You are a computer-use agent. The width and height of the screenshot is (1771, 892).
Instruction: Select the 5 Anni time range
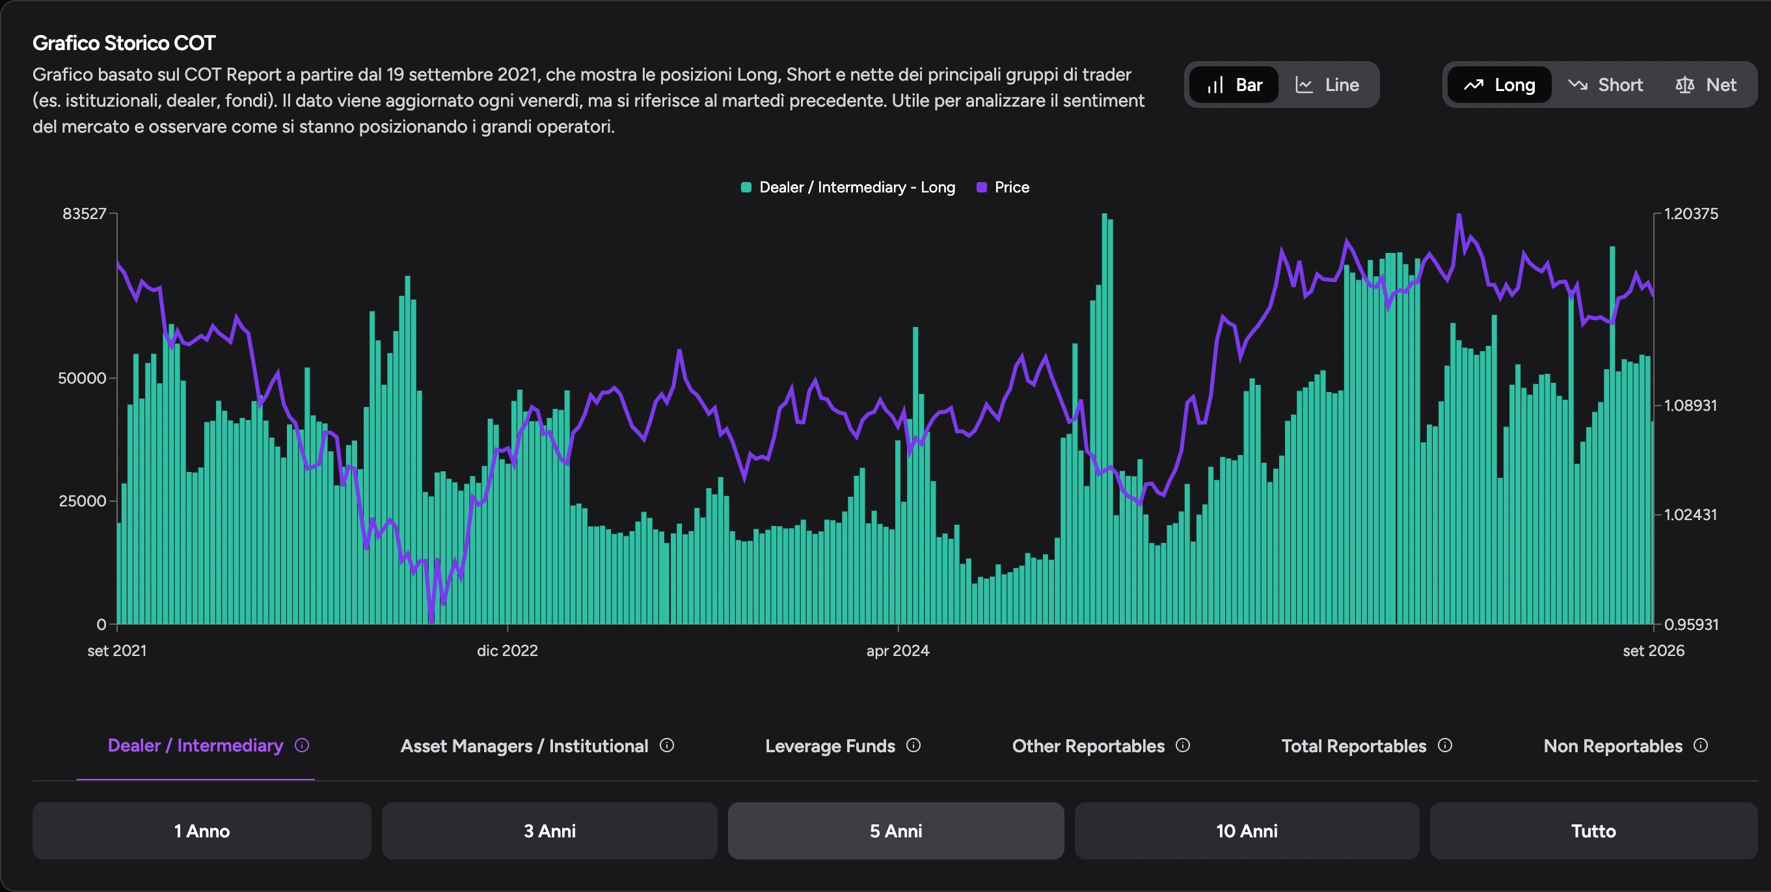tap(896, 831)
